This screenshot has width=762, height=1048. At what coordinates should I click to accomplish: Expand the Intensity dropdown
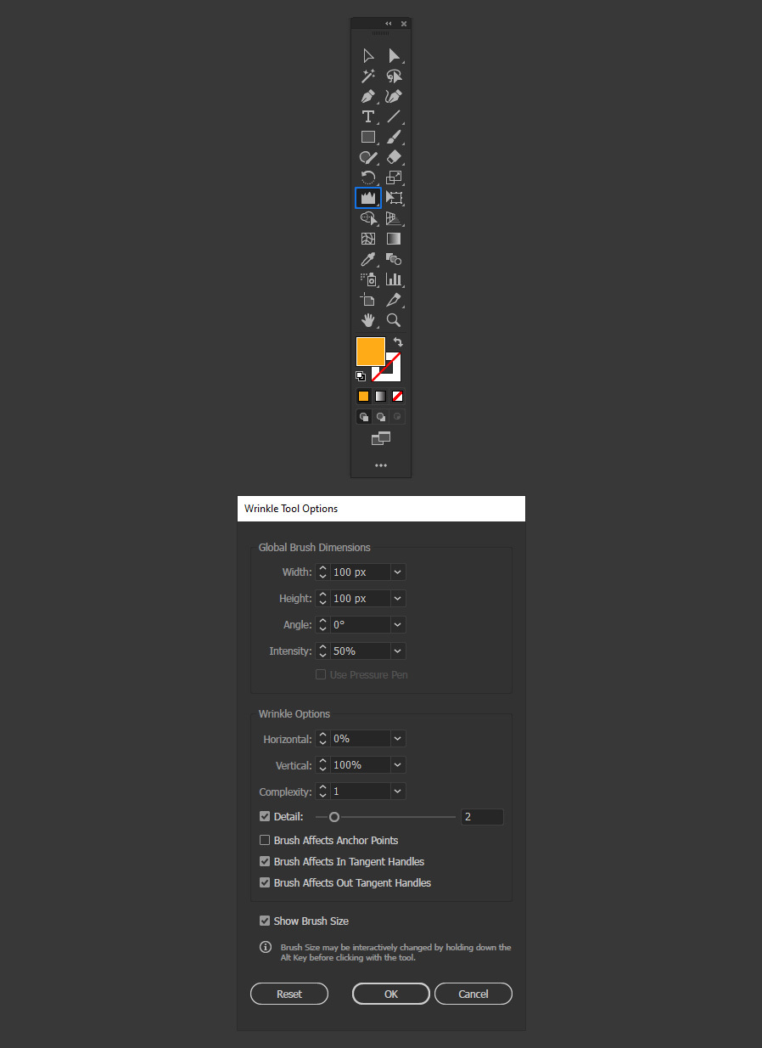pyautogui.click(x=397, y=651)
